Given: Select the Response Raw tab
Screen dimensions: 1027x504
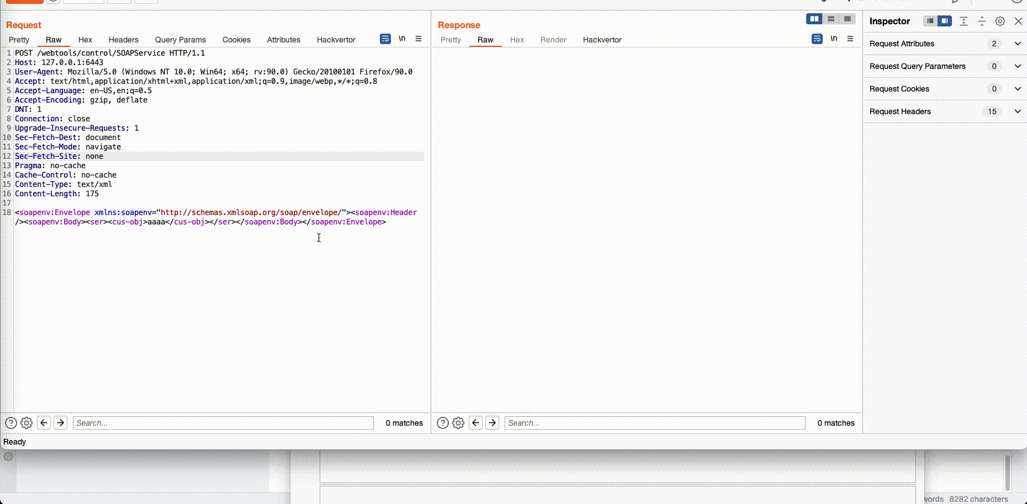Looking at the screenshot, I should 485,40.
